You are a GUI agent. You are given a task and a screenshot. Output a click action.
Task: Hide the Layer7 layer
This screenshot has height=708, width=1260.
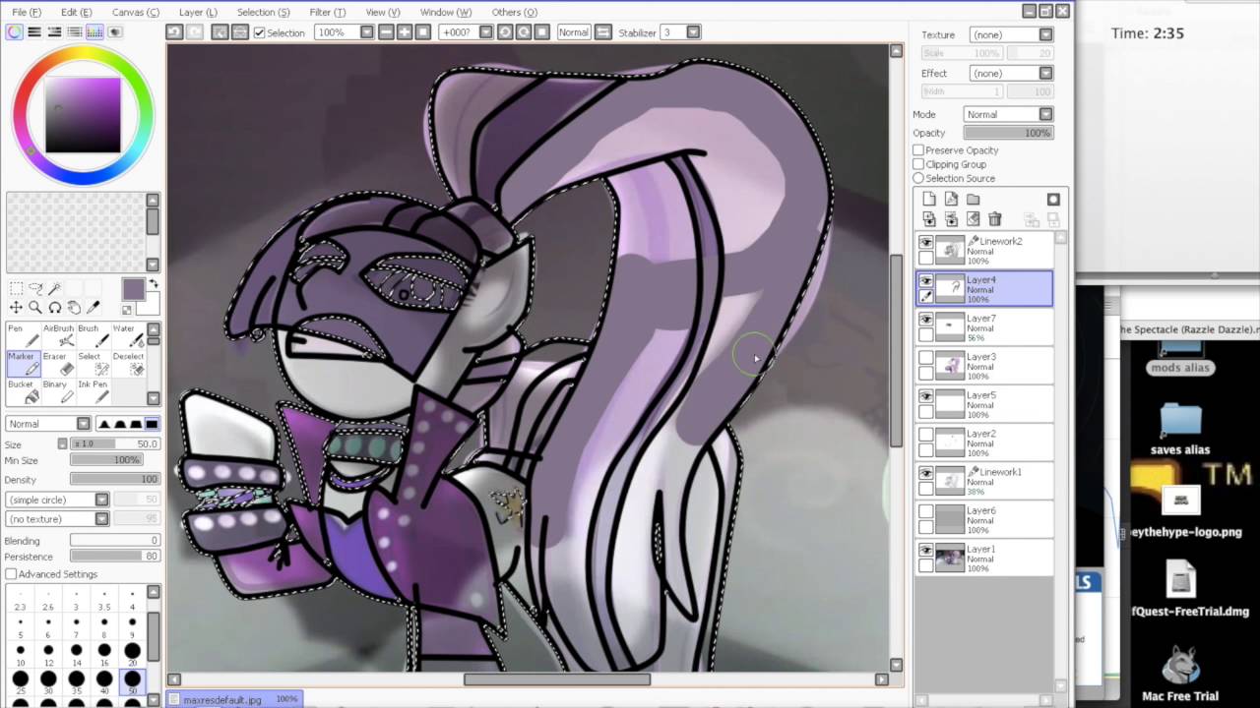[926, 321]
